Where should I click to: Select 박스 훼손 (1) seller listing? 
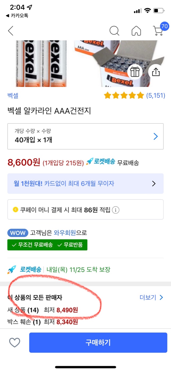[43, 322]
